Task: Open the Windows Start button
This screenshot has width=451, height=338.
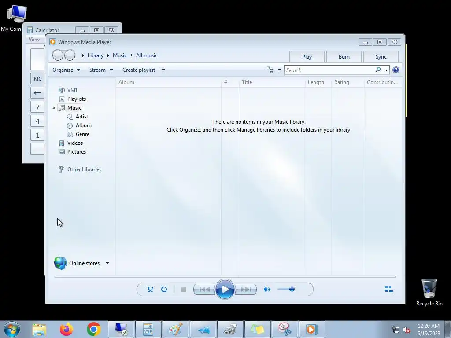Action: pos(12,329)
